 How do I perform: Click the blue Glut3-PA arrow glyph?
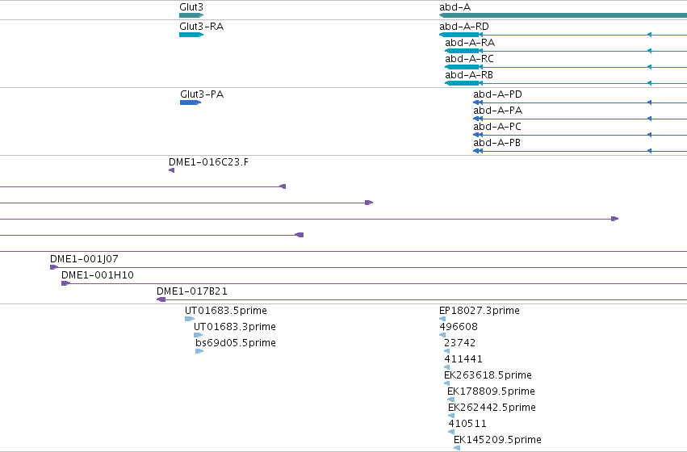click(x=191, y=103)
